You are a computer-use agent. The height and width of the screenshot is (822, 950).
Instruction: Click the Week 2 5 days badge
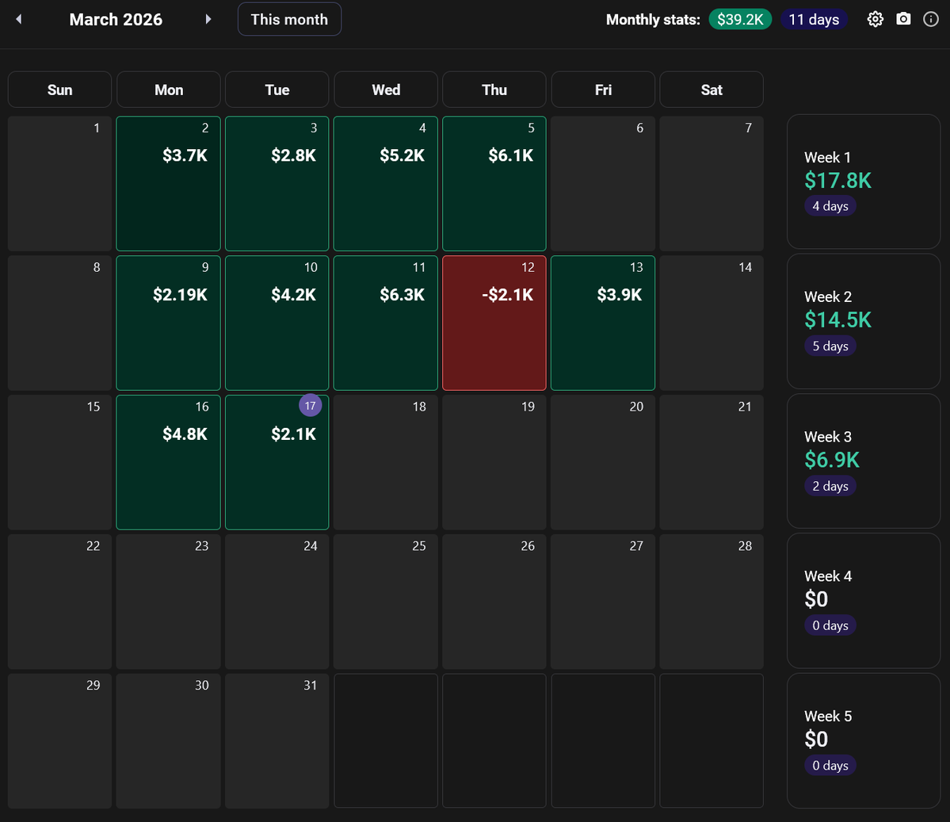coord(830,346)
